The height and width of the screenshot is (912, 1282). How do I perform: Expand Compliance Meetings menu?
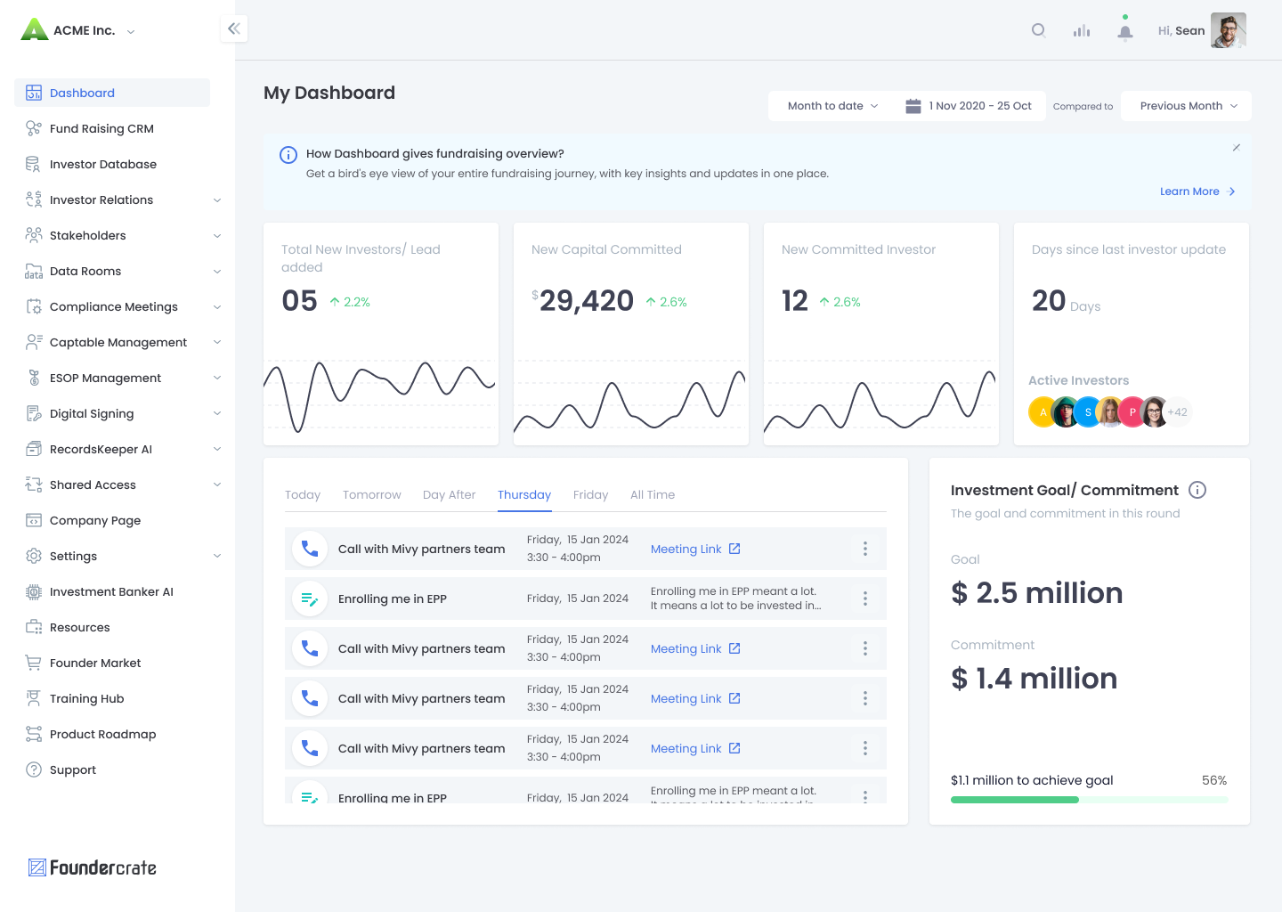coord(217,307)
